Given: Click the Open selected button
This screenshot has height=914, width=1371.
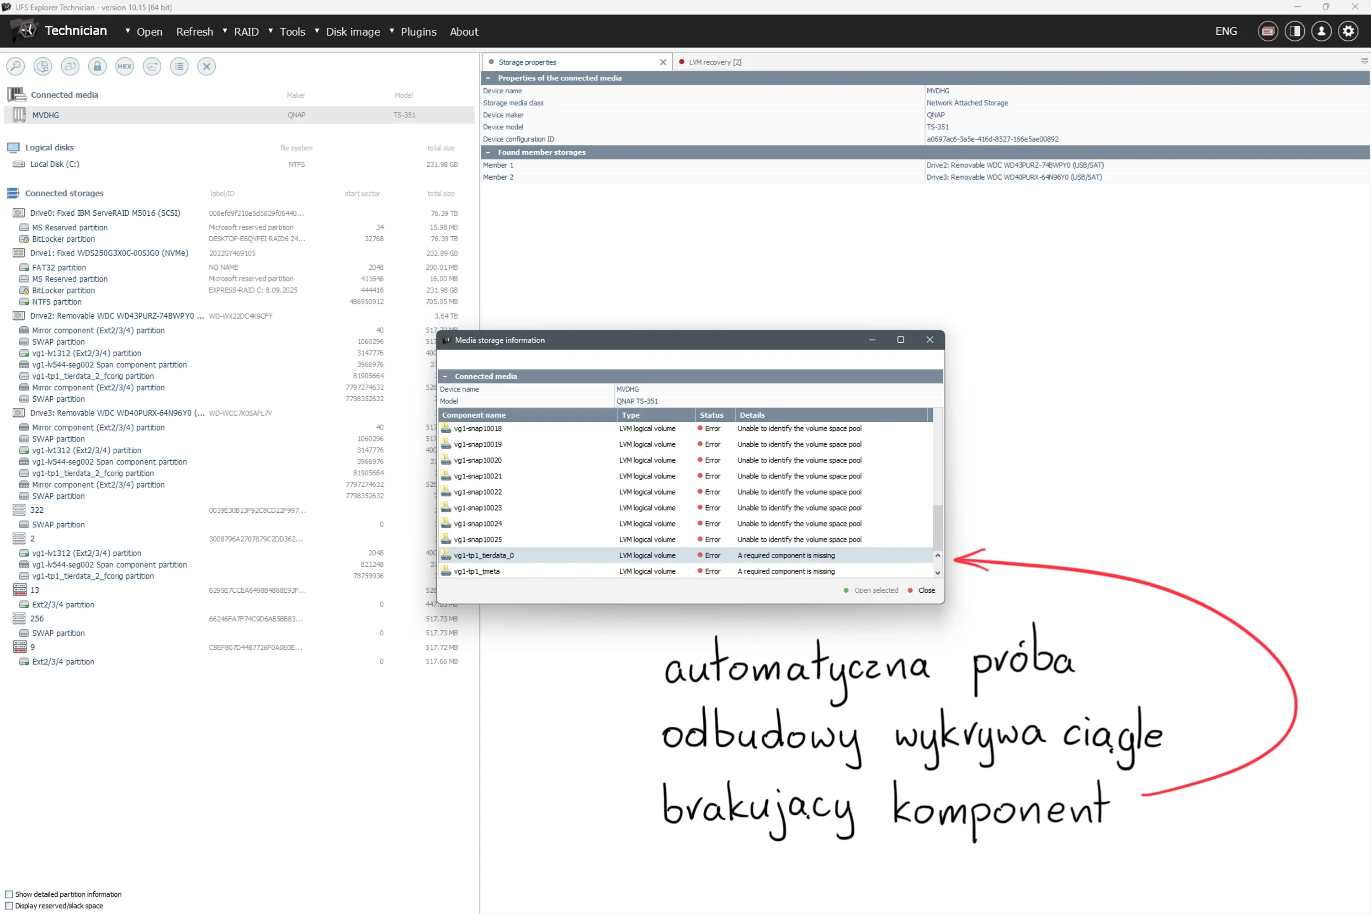Looking at the screenshot, I should (x=877, y=590).
